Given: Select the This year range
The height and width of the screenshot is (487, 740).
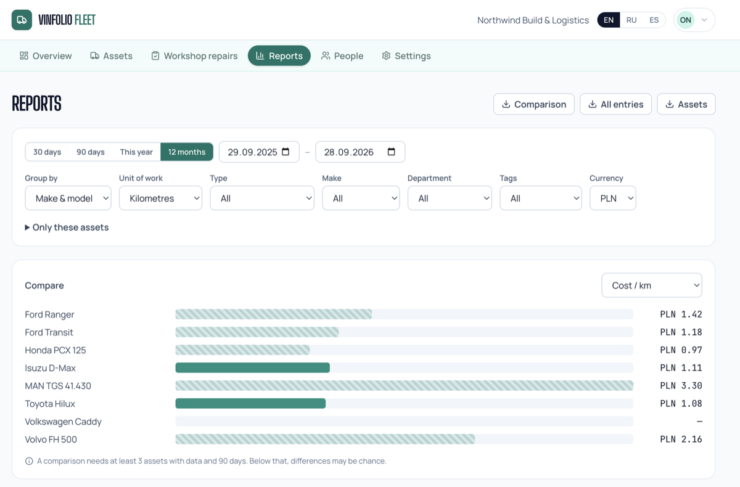Looking at the screenshot, I should click(x=136, y=152).
